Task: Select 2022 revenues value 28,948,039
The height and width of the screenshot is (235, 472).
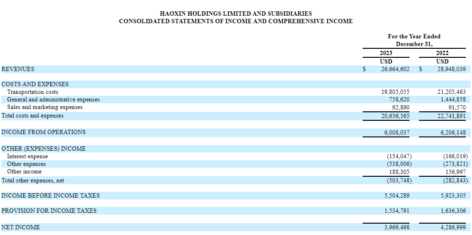Action: click(452, 69)
